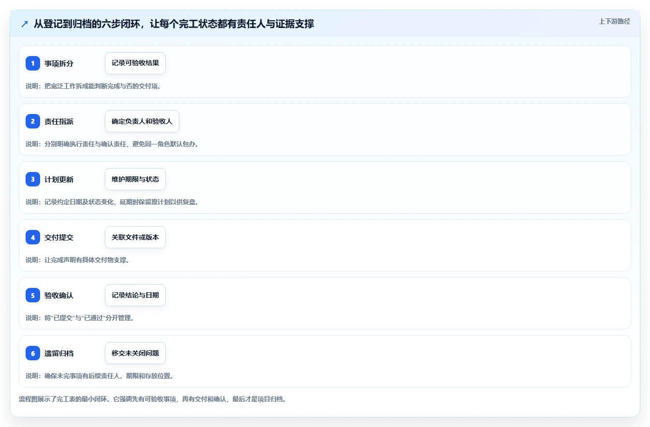Select the 上下游路径 label in header
650x427 pixels.
click(x=614, y=21)
